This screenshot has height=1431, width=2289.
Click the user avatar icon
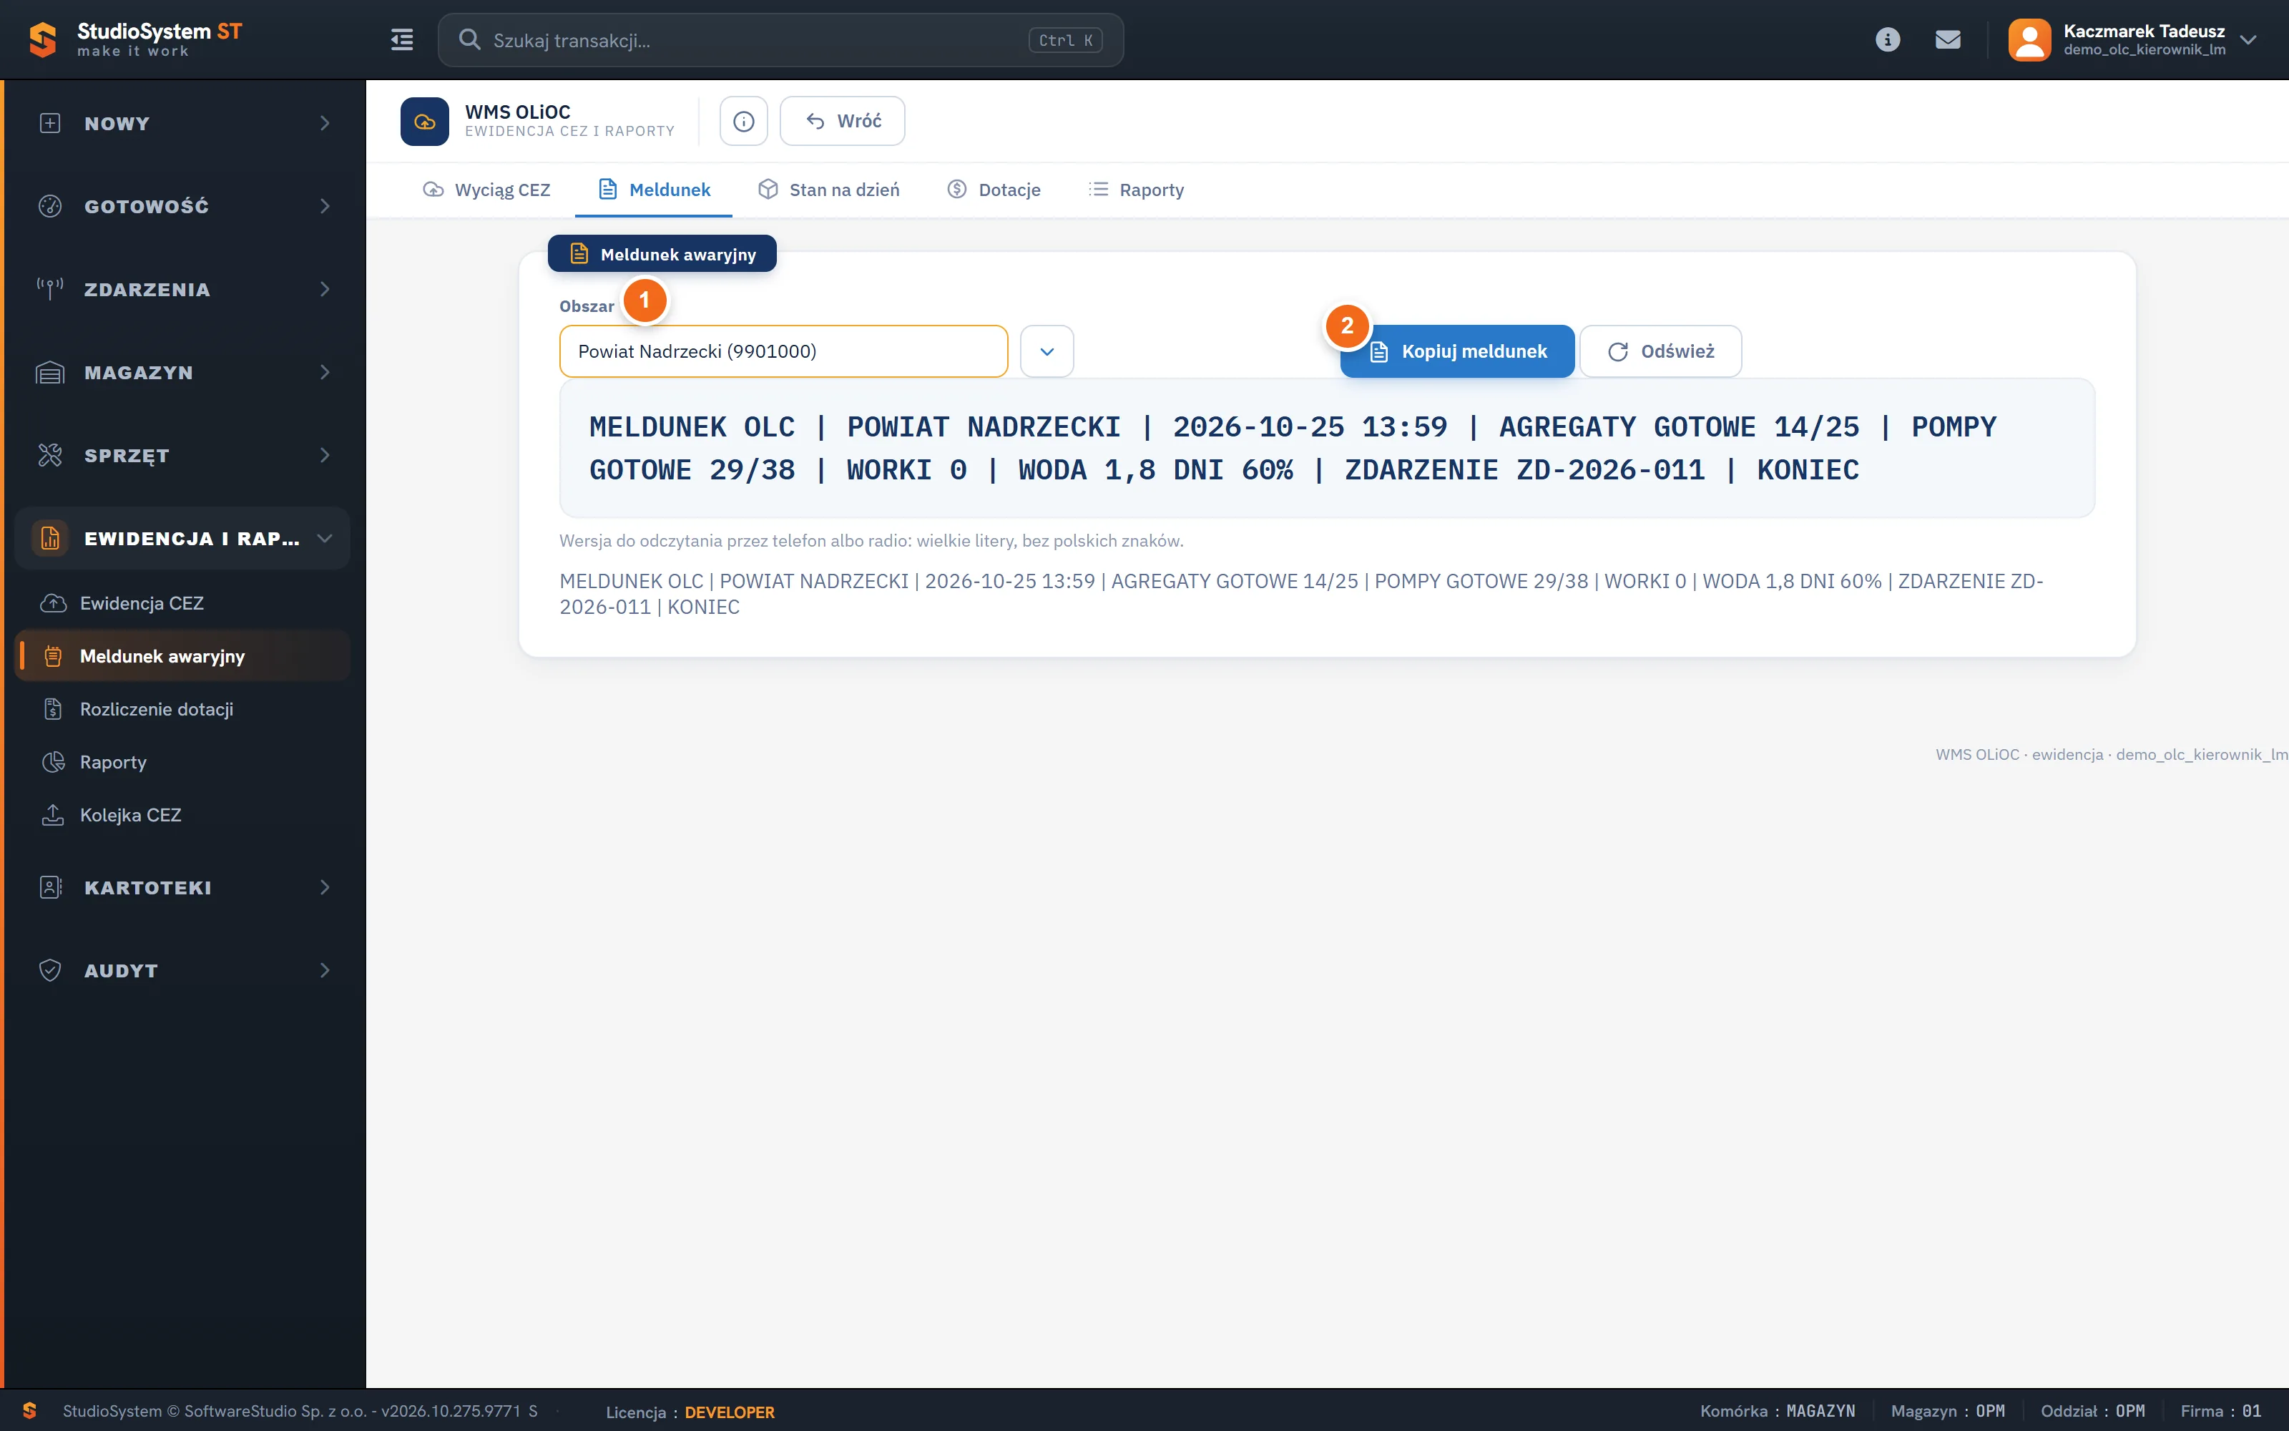pos(2029,40)
